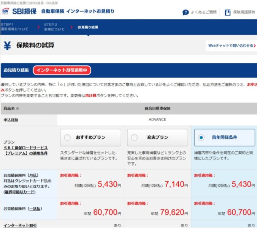Open インターネット割引 link
Viewport: 257px width, 228px height.
[x=20, y=226]
